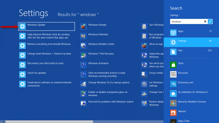
Task: Select Elements Weather Forecast text
Action: click(x=192, y=102)
